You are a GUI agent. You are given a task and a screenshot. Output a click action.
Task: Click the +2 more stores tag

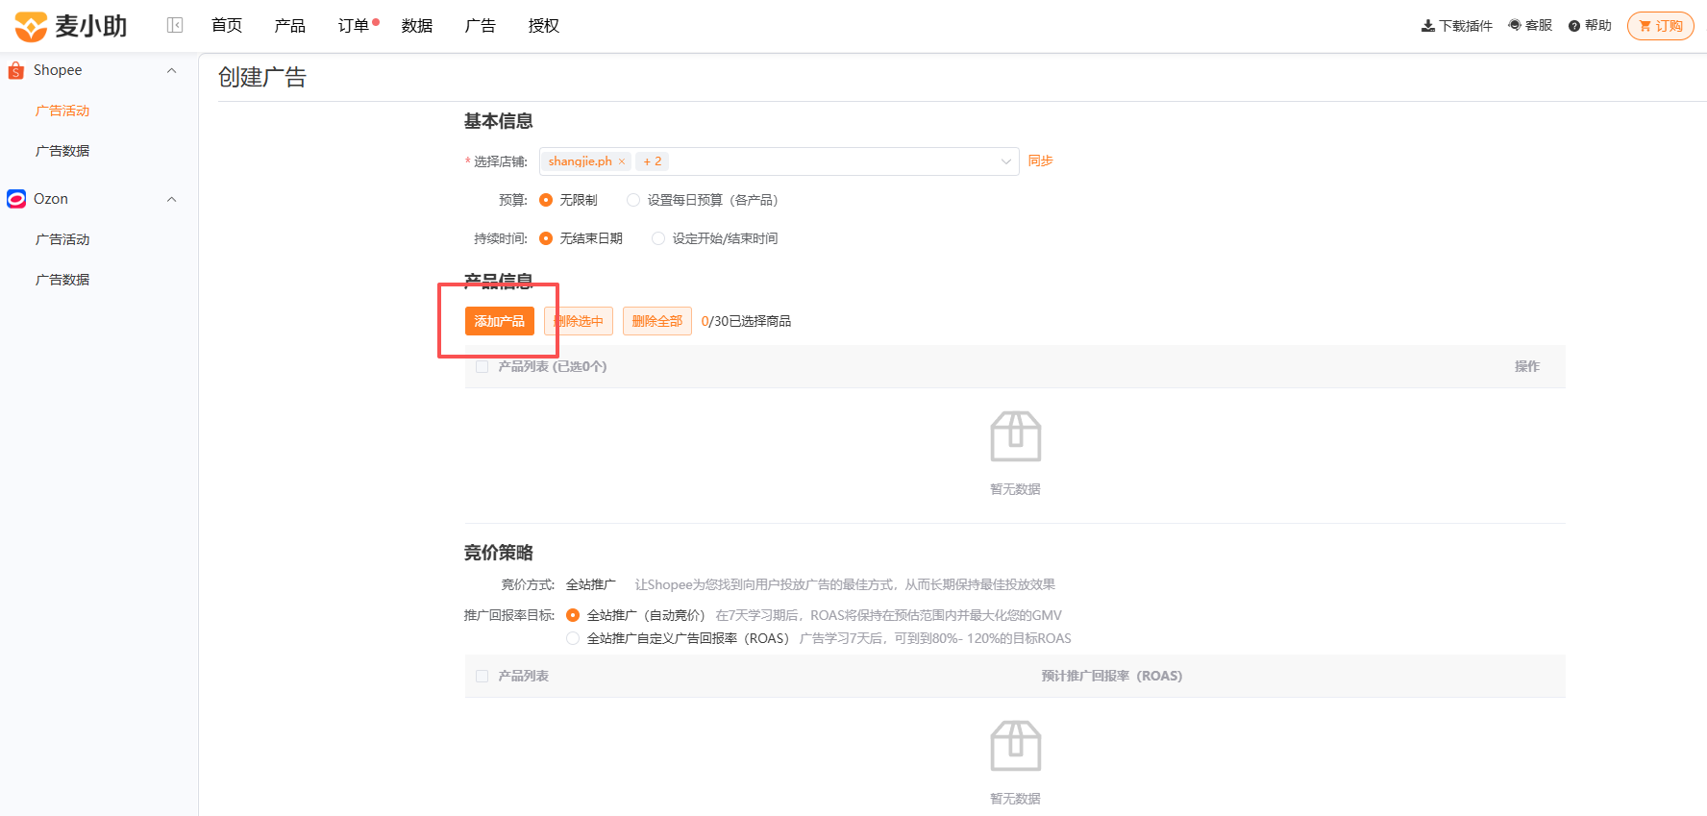click(x=653, y=161)
